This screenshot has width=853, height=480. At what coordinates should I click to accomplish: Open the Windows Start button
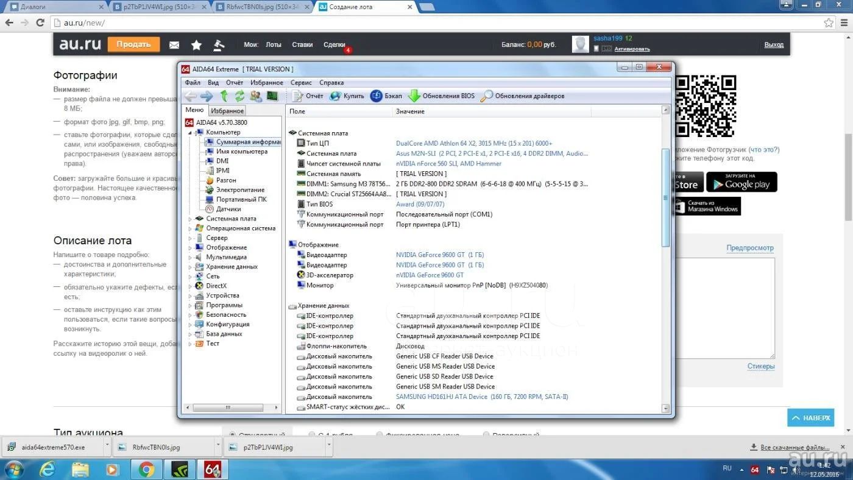[x=13, y=469]
